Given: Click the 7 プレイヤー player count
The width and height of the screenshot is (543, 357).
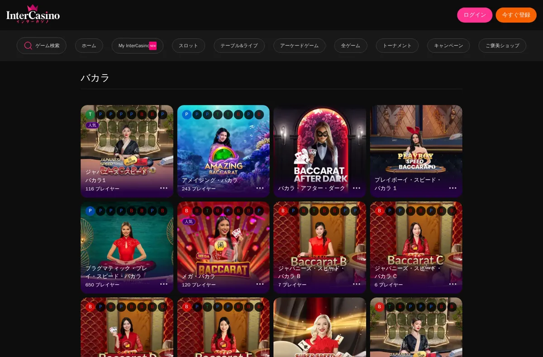Looking at the screenshot, I should pos(292,285).
